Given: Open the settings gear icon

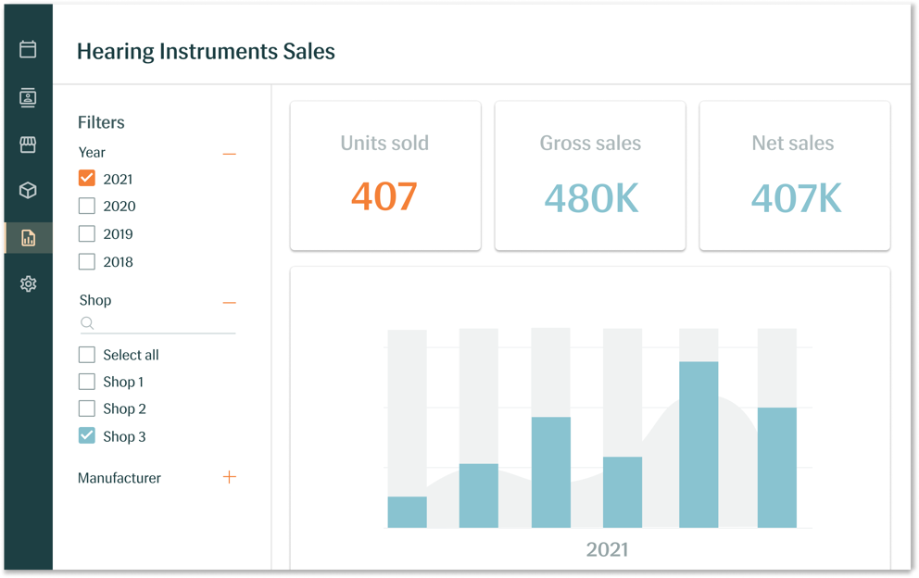Looking at the screenshot, I should pos(28,284).
